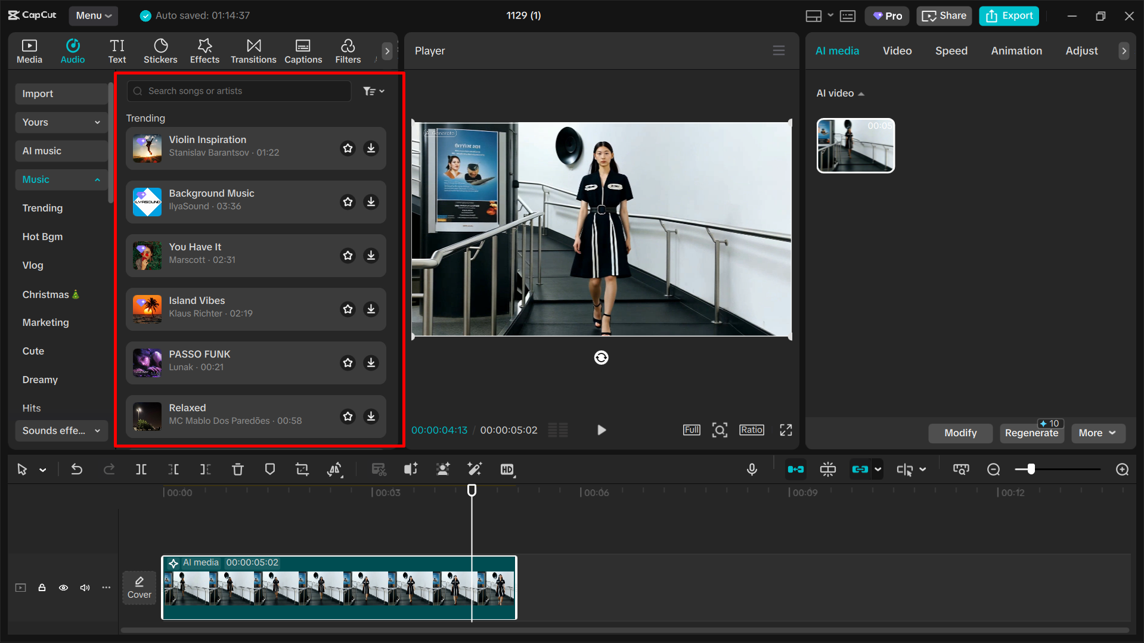Click the Delete trash icon in timeline toolbar
The image size is (1144, 643).
[x=238, y=470]
